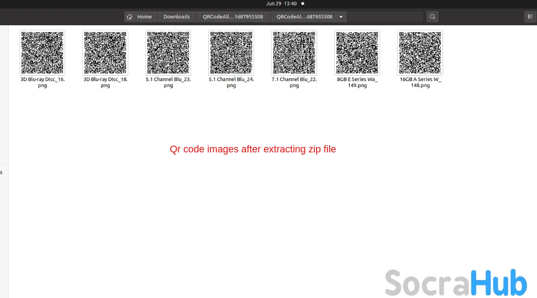This screenshot has width=537, height=298.
Task: Open search with the magnifier icon
Action: pyautogui.click(x=432, y=17)
